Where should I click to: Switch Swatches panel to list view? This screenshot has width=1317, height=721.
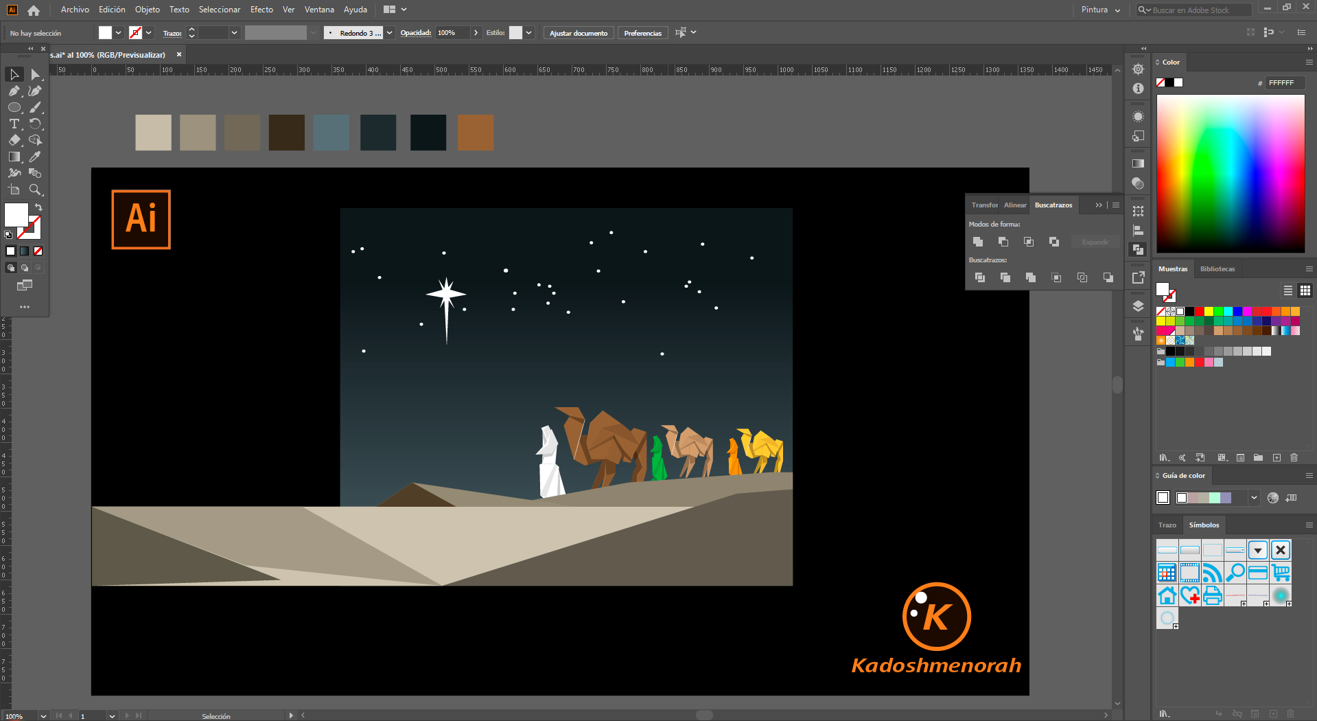pos(1288,290)
